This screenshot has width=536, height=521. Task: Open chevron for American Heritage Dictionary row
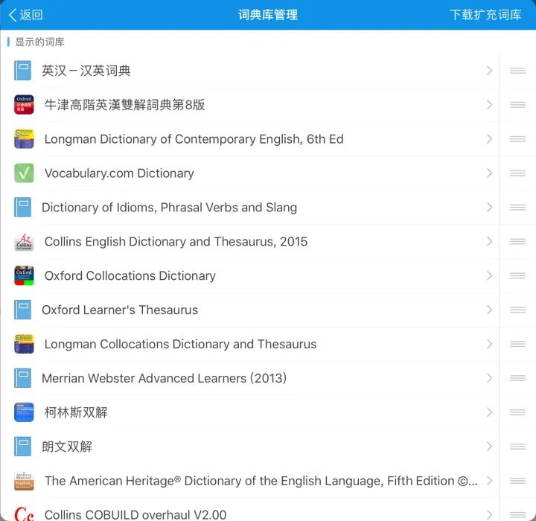coord(490,481)
